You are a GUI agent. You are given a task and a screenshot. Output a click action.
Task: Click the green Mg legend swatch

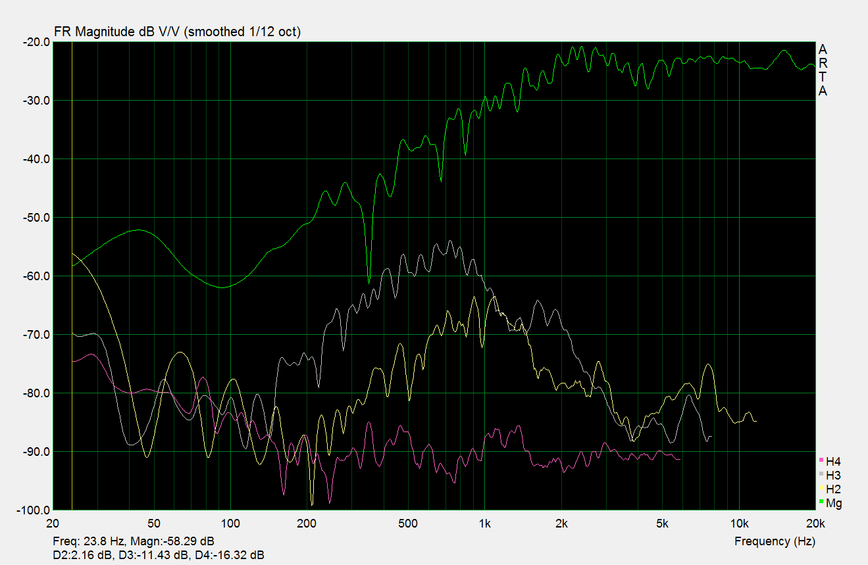821,503
